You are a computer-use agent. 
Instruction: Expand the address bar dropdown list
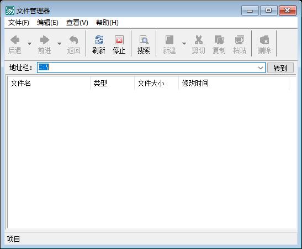point(261,68)
